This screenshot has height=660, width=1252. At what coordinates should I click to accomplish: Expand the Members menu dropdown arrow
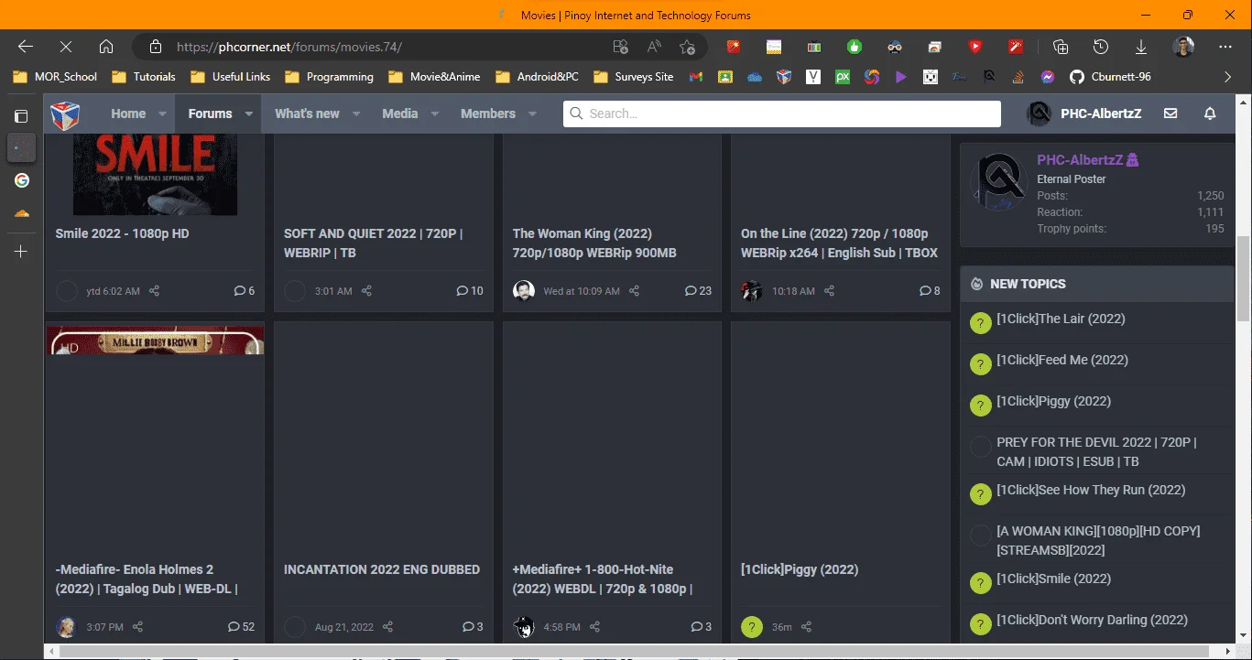click(532, 114)
